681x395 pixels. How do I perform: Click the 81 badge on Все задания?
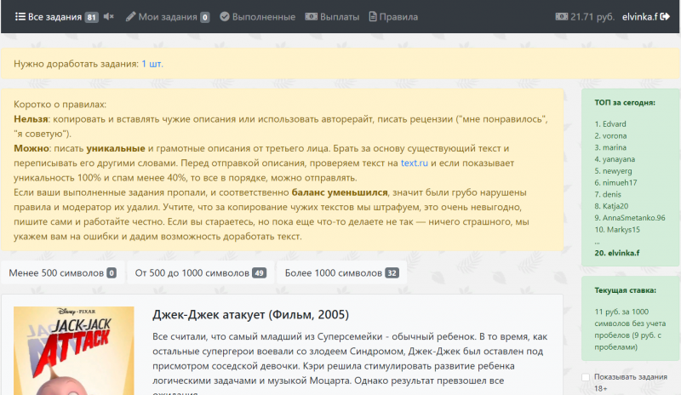pos(91,17)
